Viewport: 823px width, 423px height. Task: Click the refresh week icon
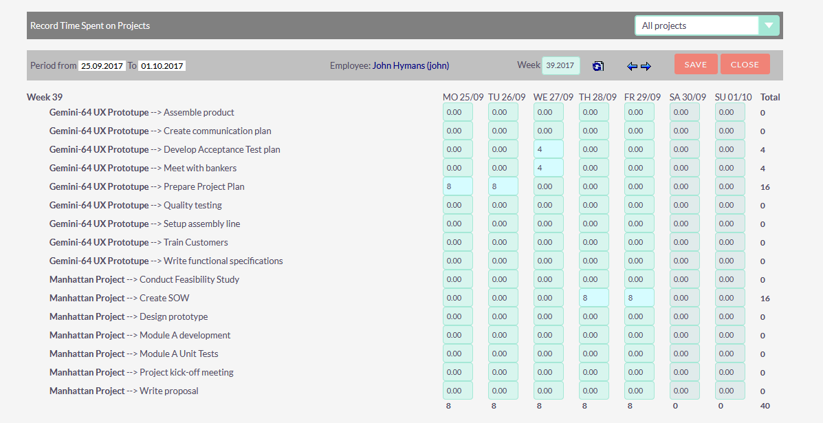[x=598, y=65]
